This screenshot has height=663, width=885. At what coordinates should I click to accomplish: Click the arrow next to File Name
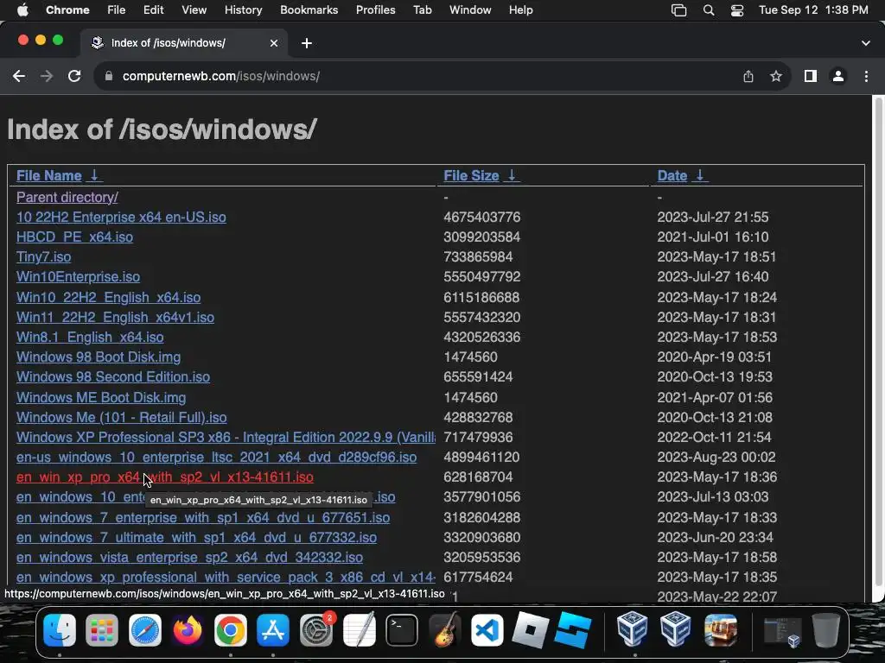click(94, 176)
